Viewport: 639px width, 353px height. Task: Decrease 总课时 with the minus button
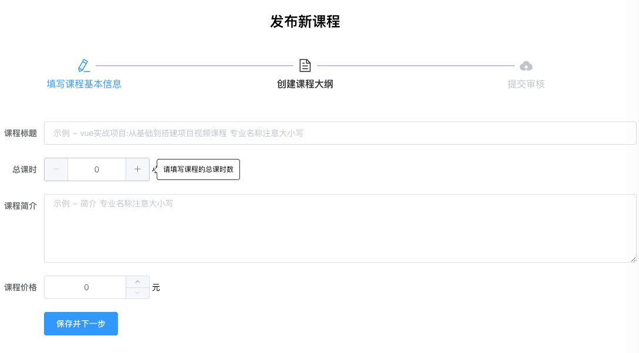pyautogui.click(x=56, y=169)
